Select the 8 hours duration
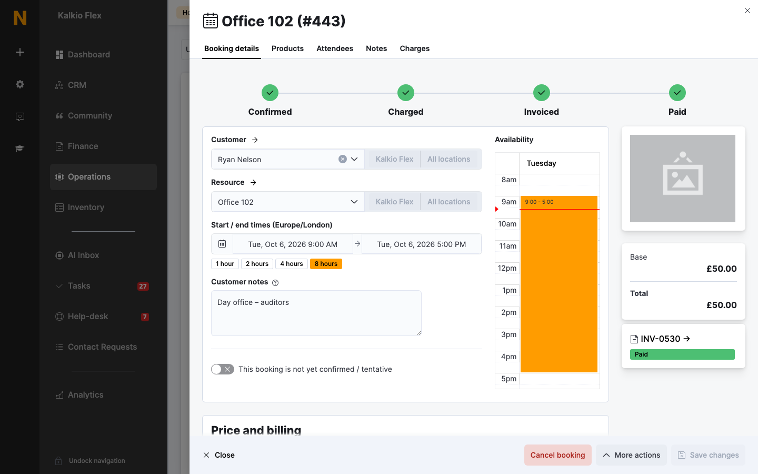The height and width of the screenshot is (474, 758). tap(326, 264)
